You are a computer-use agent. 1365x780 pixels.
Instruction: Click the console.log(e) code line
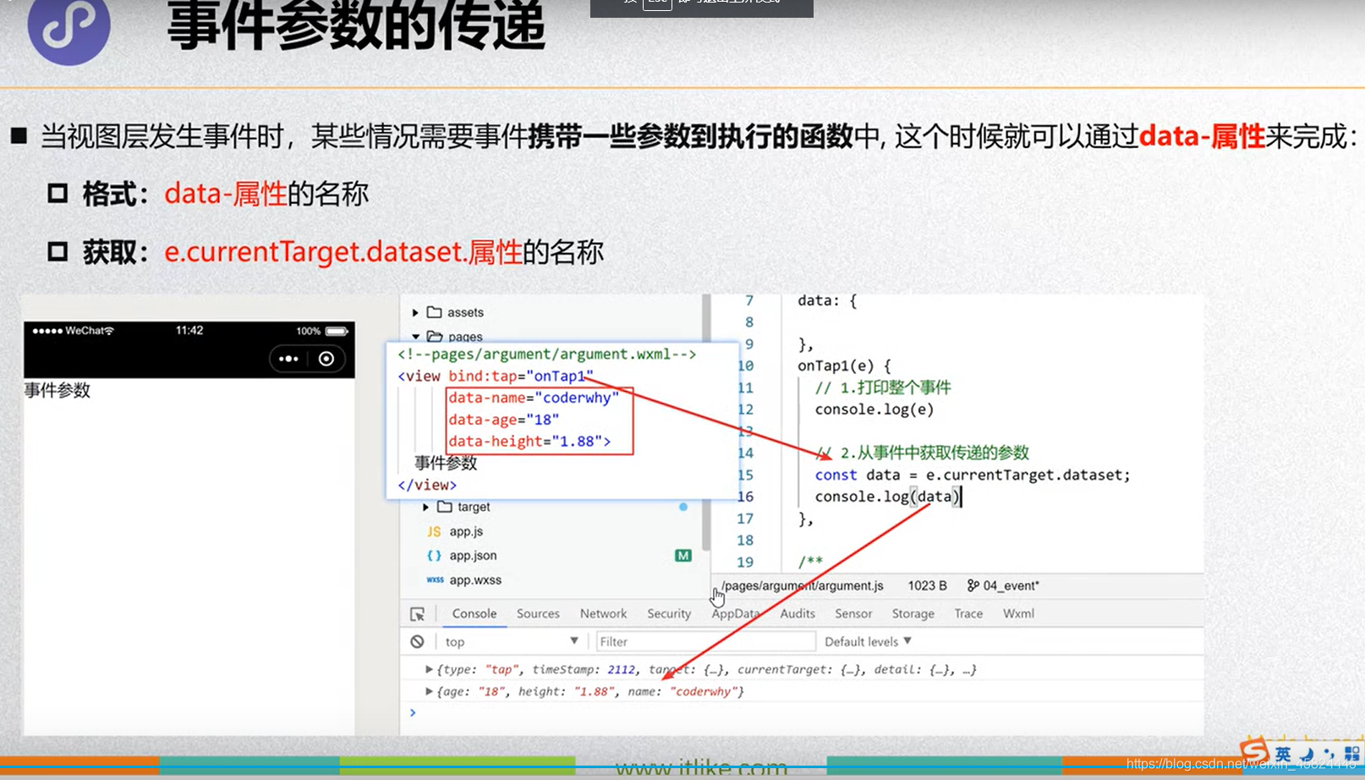[874, 409]
